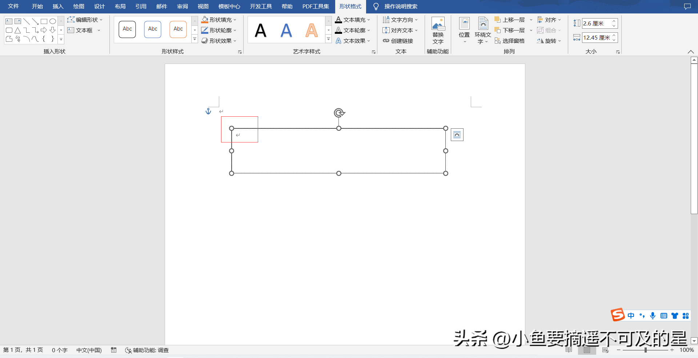The image size is (698, 358).
Task: Switch to read mode view in status bar
Action: coord(569,350)
